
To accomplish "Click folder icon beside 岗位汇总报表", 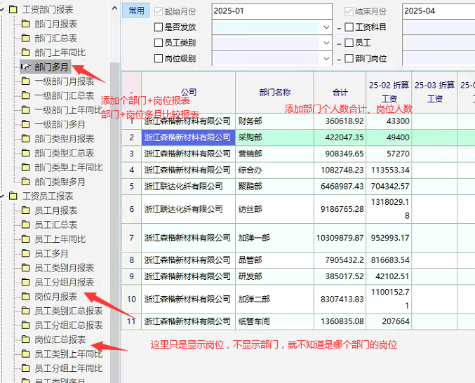I will [25, 340].
